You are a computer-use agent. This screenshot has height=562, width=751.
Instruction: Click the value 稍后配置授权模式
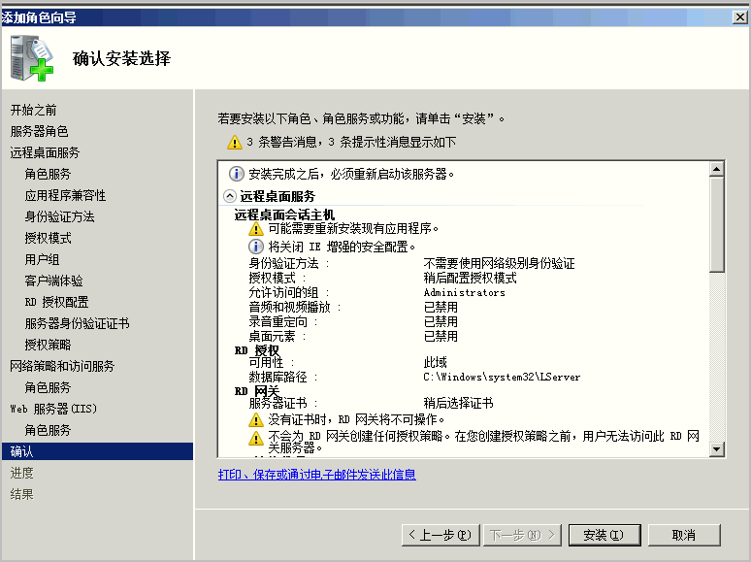pyautogui.click(x=470, y=278)
